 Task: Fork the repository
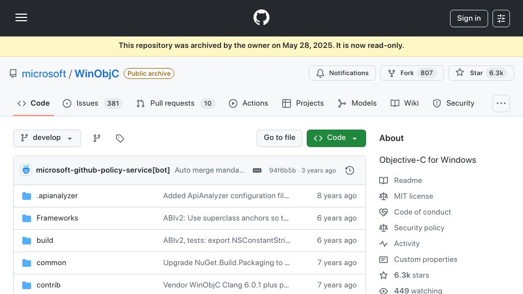click(x=412, y=73)
